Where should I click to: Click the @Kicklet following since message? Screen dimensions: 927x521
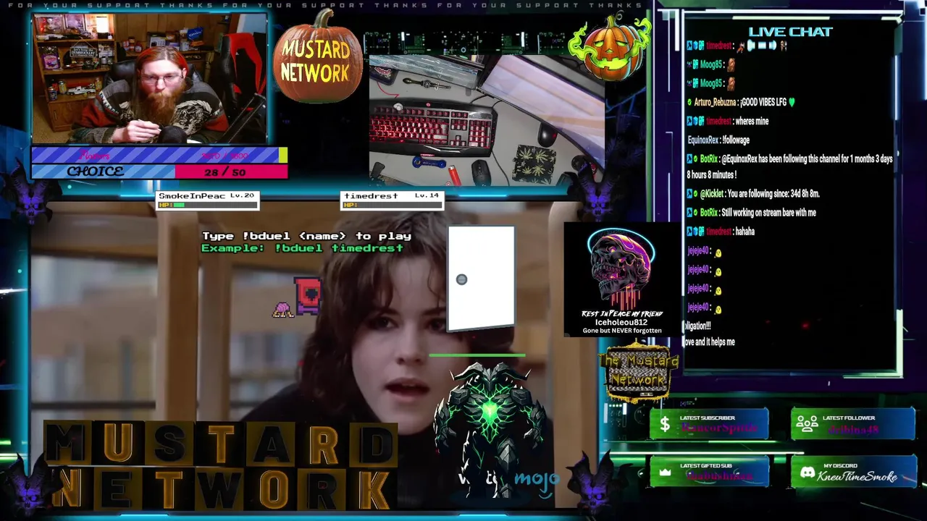tap(753, 193)
